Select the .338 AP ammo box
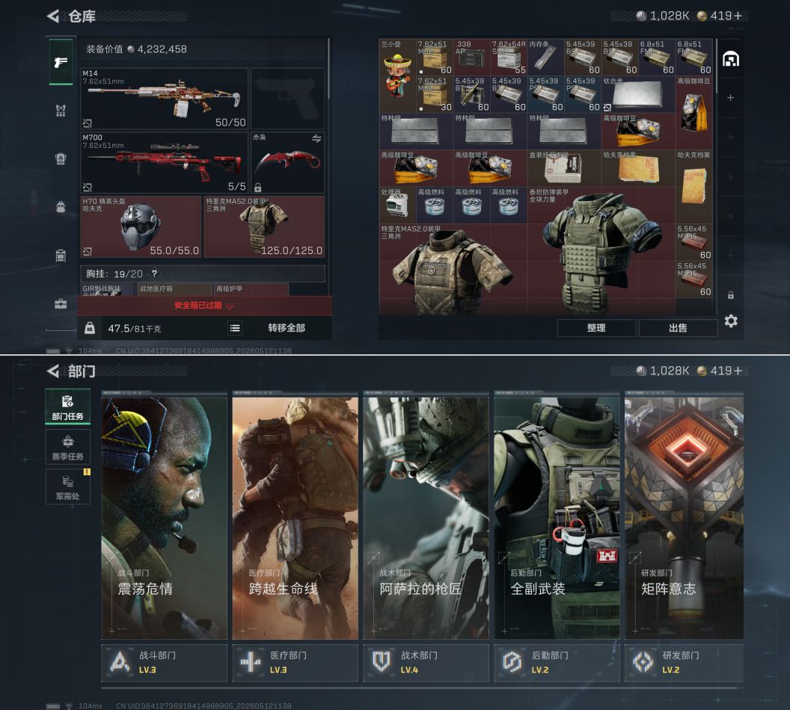 tap(471, 57)
